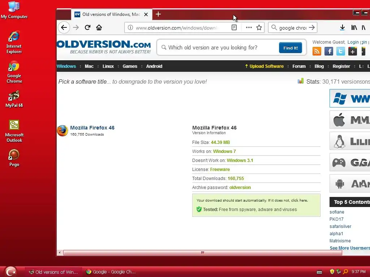Open a new browser tab
This screenshot has width=370, height=277.
click(158, 14)
